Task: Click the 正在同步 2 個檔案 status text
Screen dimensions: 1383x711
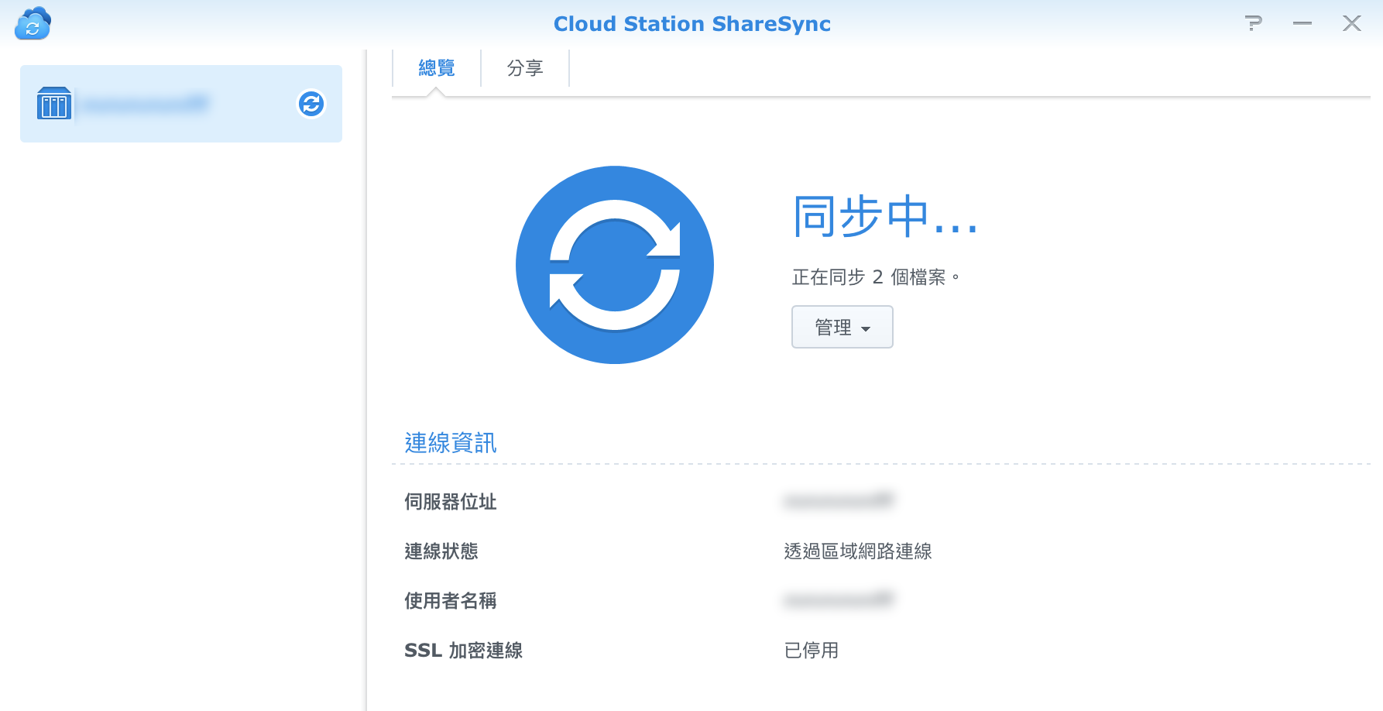Action: point(875,277)
